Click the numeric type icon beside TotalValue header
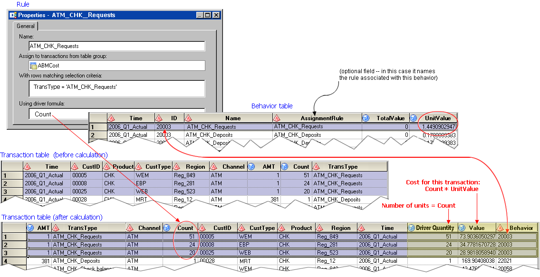540x277 pixels. [x=366, y=118]
